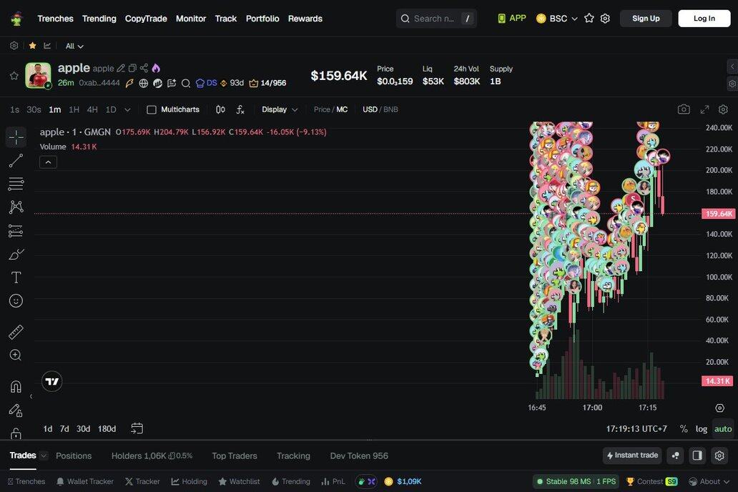Toggle auto scale on chart

coord(723,429)
